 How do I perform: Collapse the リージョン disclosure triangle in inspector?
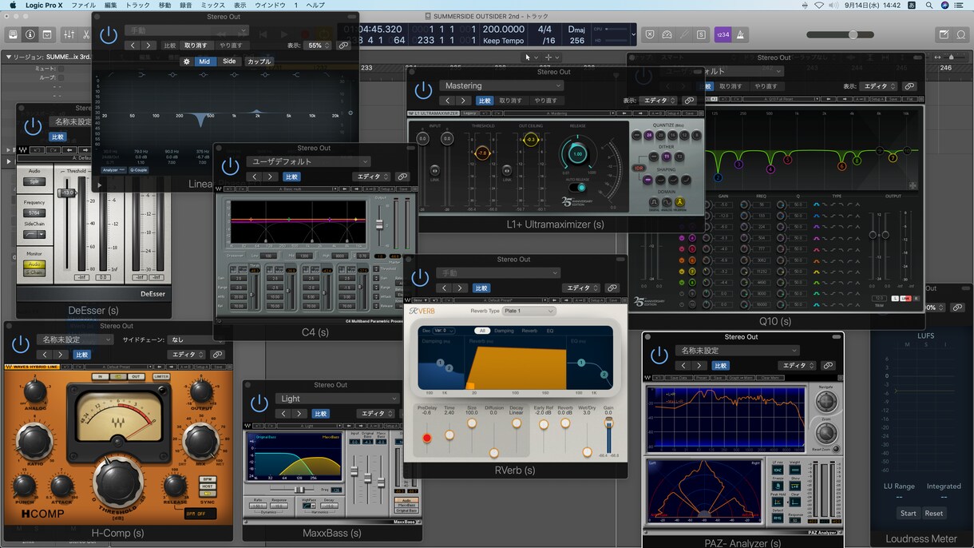pos(9,57)
